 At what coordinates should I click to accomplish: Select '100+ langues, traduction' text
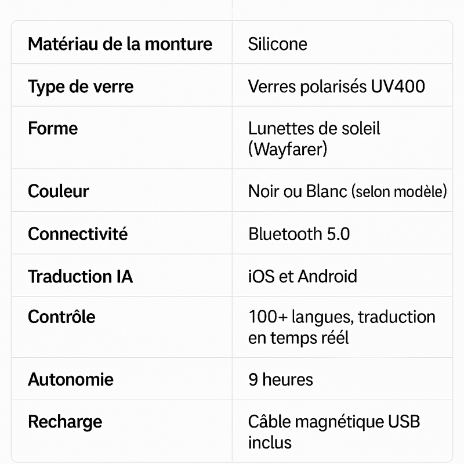342,317
